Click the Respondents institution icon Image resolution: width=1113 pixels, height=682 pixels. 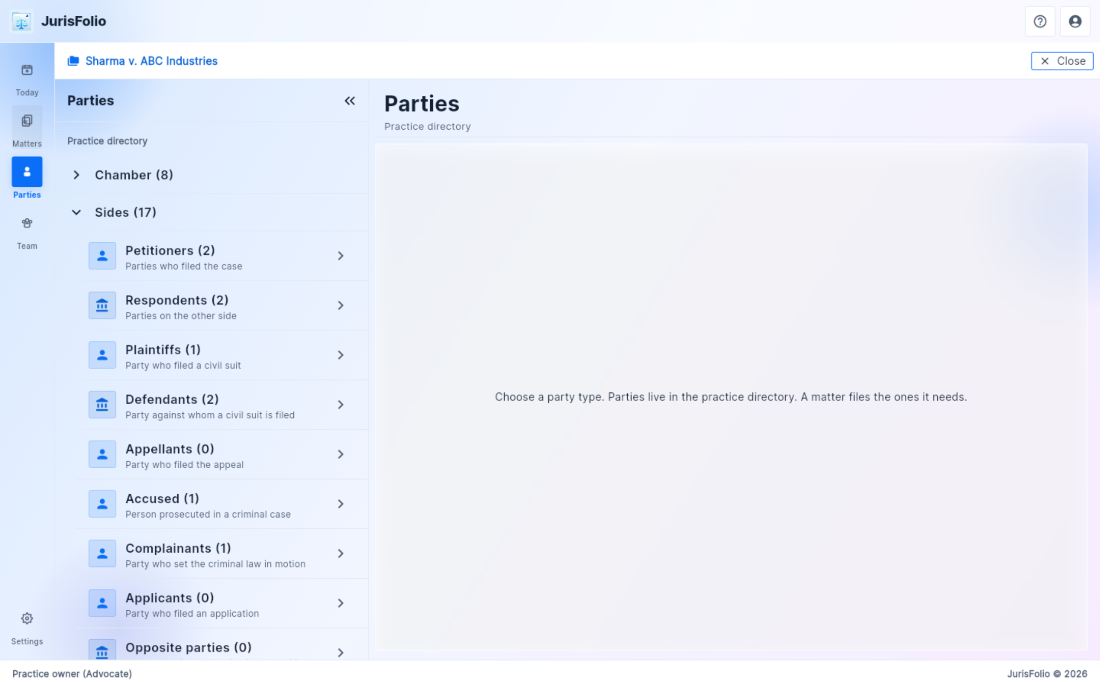click(102, 305)
